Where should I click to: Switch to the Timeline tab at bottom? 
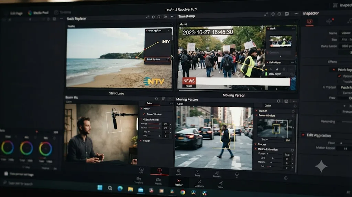139,180
